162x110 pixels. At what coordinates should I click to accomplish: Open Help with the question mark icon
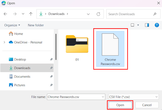(x=157, y=25)
